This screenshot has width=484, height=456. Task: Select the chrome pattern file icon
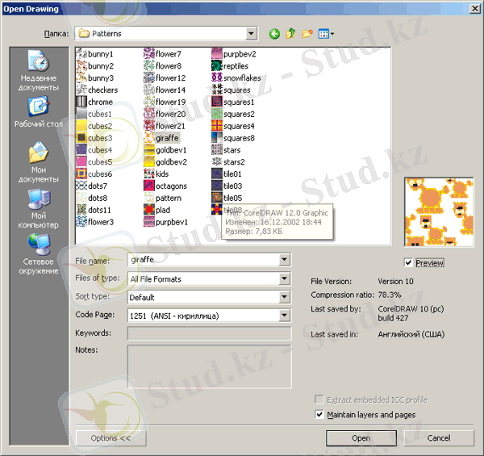[81, 102]
